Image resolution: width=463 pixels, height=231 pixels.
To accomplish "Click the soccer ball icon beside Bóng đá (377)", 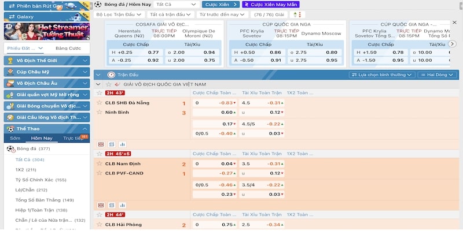I will coord(10,148).
